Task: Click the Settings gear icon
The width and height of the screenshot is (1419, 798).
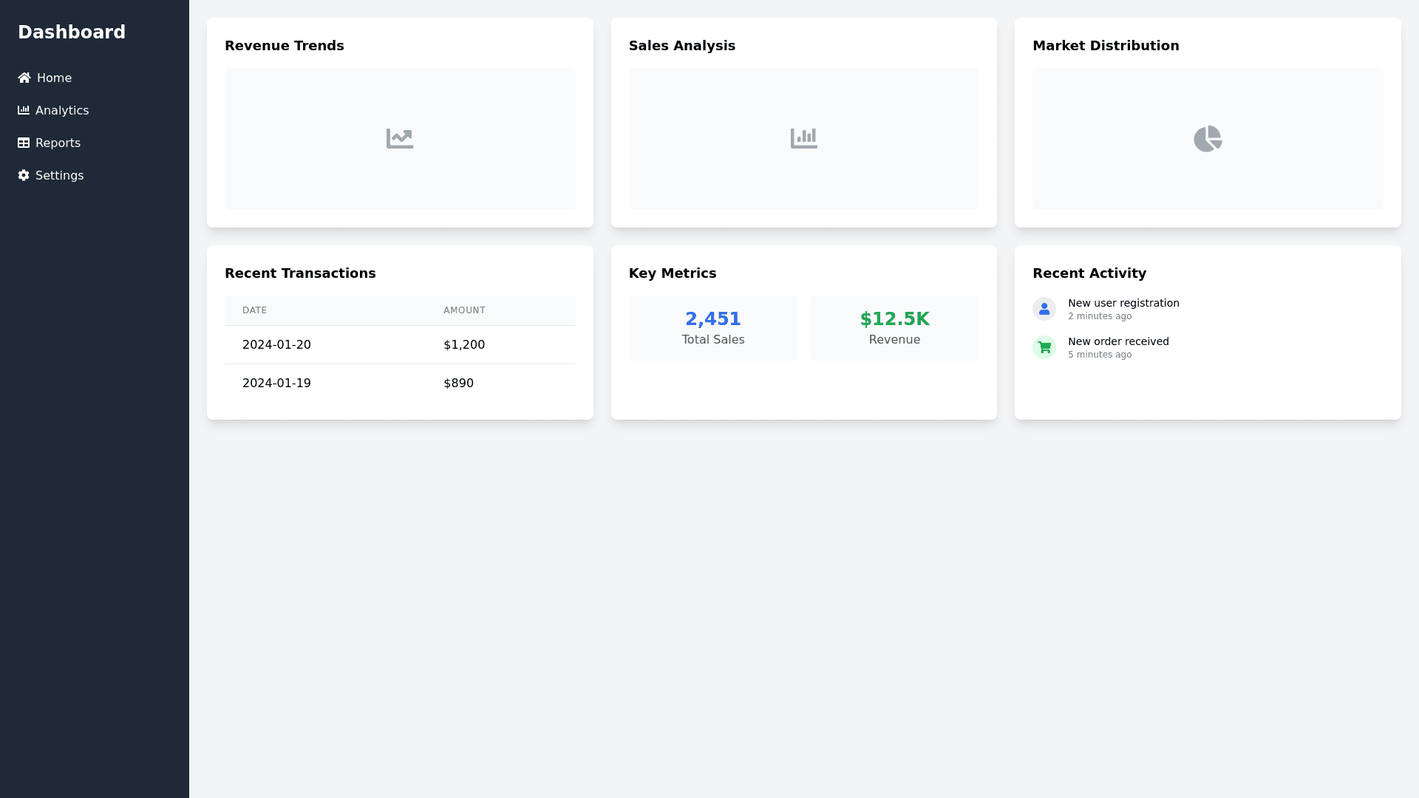Action: [x=23, y=175]
